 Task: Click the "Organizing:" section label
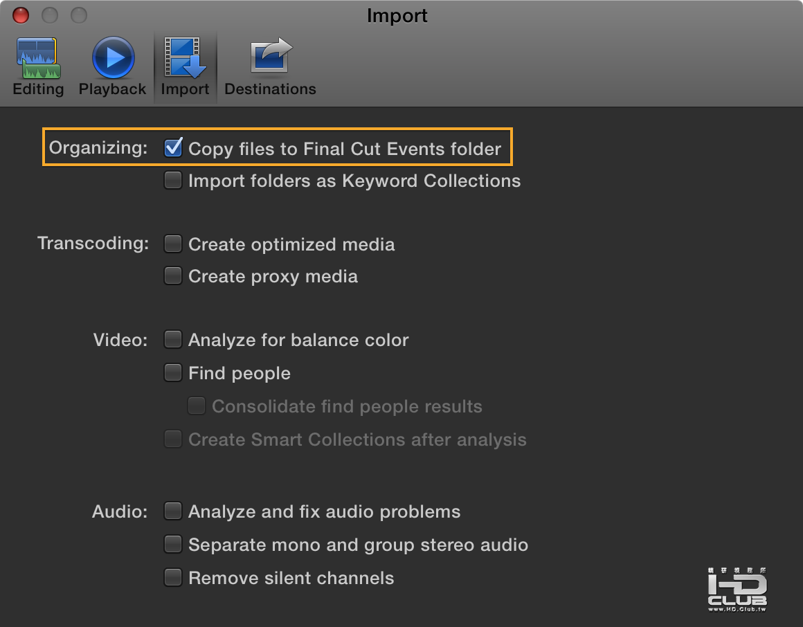[x=98, y=148]
